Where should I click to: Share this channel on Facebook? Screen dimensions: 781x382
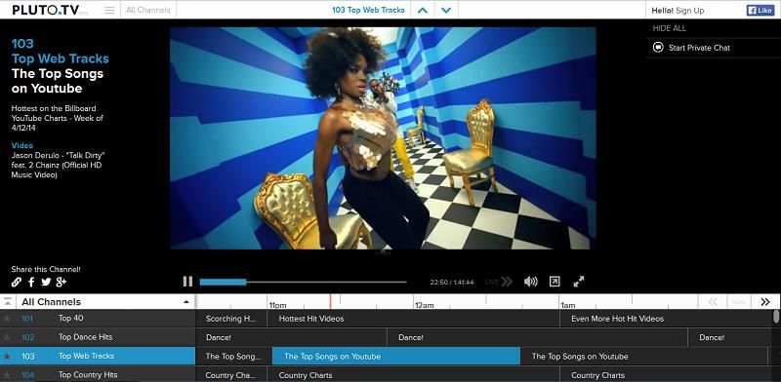[x=31, y=282]
